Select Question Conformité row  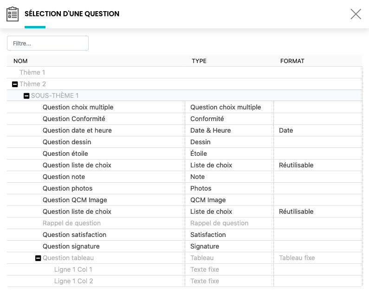[x=74, y=119]
